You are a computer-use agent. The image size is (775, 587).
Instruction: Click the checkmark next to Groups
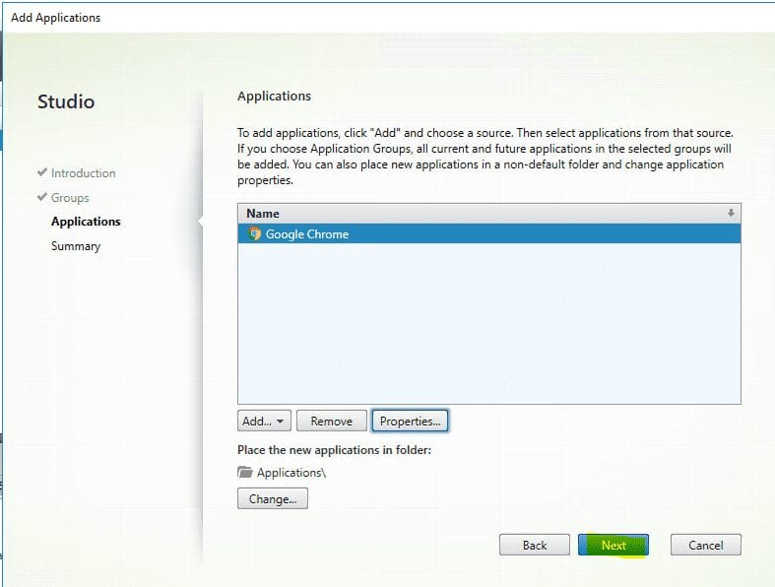tap(42, 197)
